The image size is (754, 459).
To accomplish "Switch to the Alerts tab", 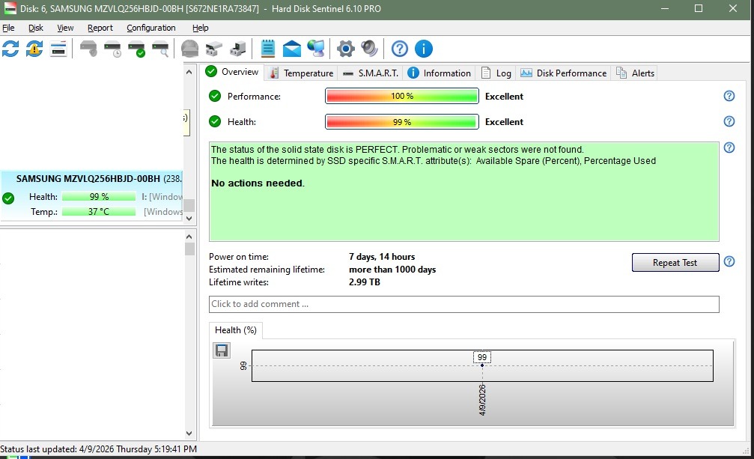I will tap(635, 73).
